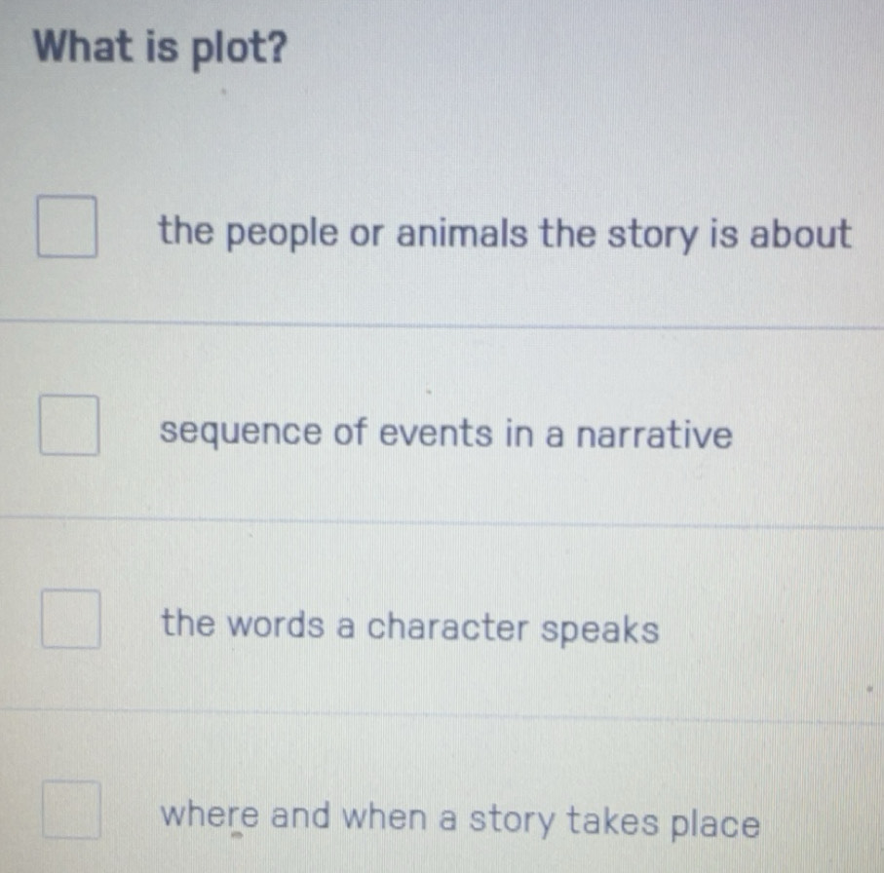This screenshot has width=884, height=873.
Task: Click the "the words a character speaks" answer label
Action: click(411, 626)
